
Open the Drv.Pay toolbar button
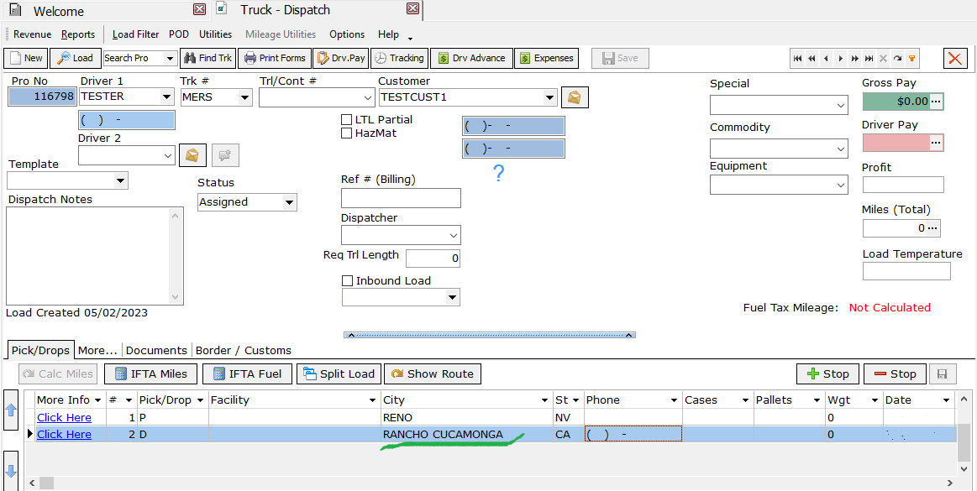click(340, 58)
